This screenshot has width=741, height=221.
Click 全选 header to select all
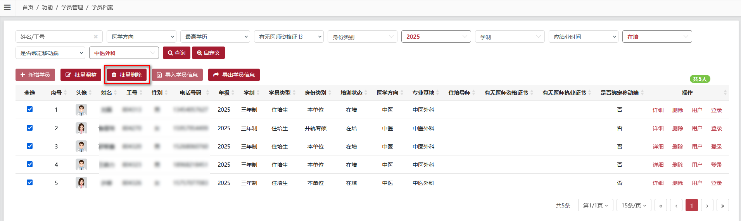coord(29,93)
